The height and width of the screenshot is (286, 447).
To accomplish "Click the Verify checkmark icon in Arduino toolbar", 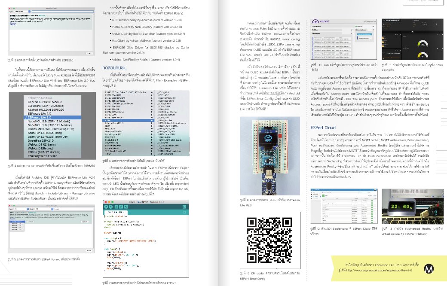I will click(106, 207).
